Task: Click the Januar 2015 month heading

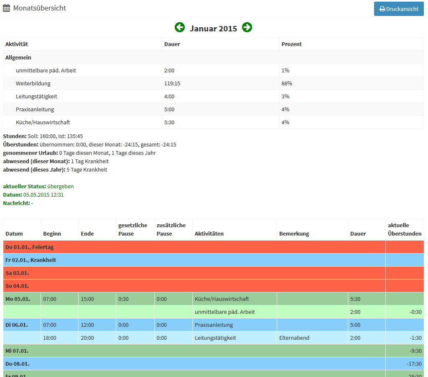Action: (x=213, y=28)
